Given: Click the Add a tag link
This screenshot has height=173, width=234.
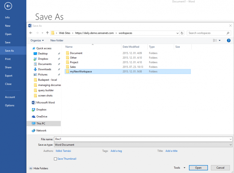Looking at the screenshot, I should tap(116, 151).
